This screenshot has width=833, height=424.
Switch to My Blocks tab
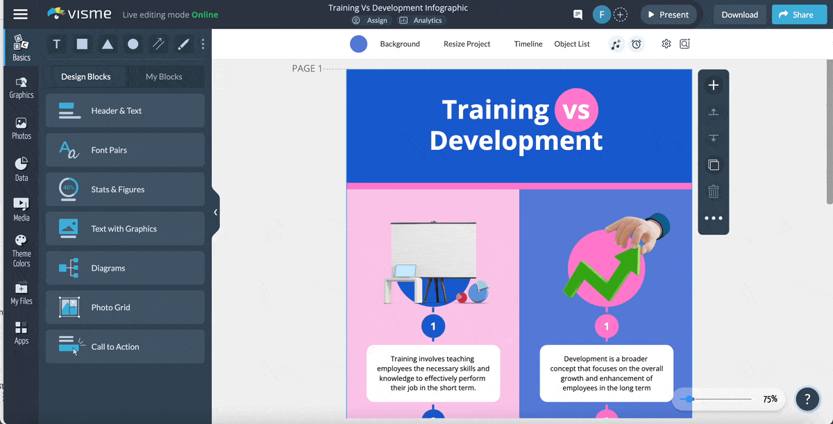[x=164, y=76]
